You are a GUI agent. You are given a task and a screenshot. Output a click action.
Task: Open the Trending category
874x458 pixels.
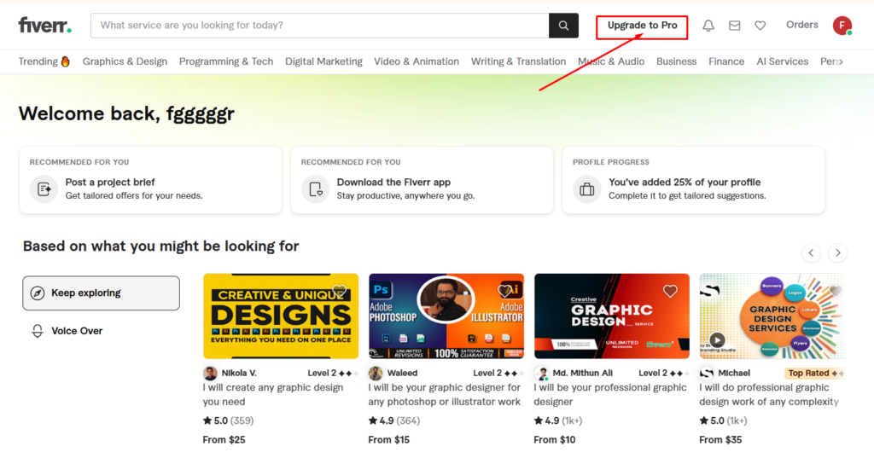point(44,61)
